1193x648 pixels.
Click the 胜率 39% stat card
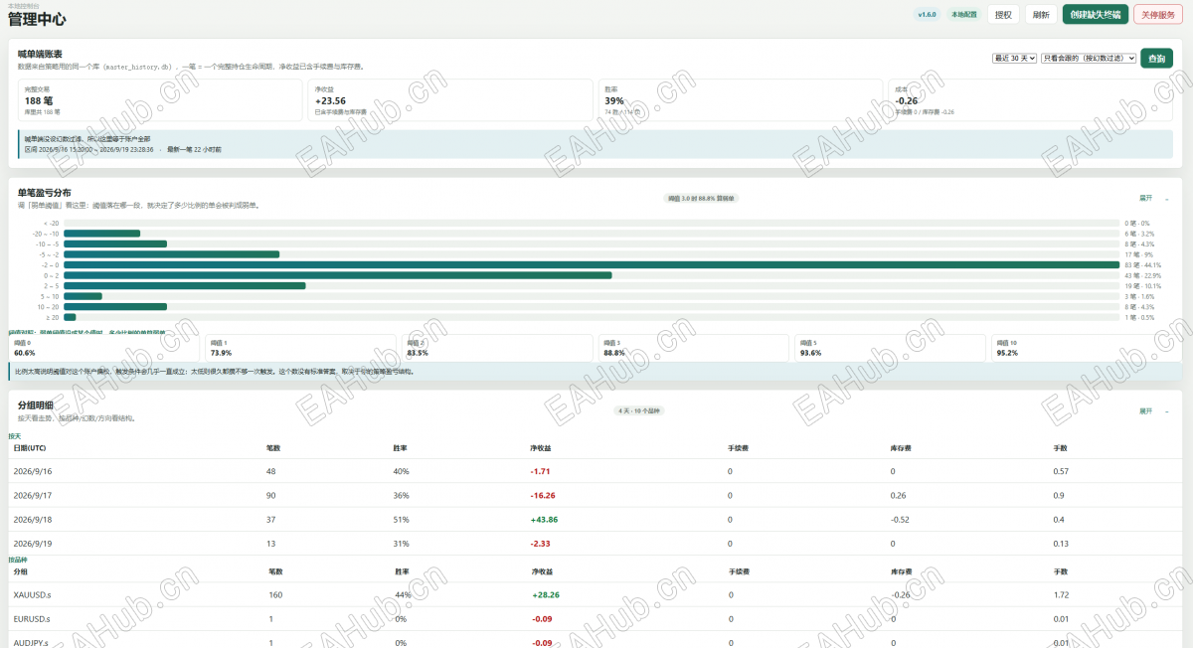pyautogui.click(x=741, y=100)
